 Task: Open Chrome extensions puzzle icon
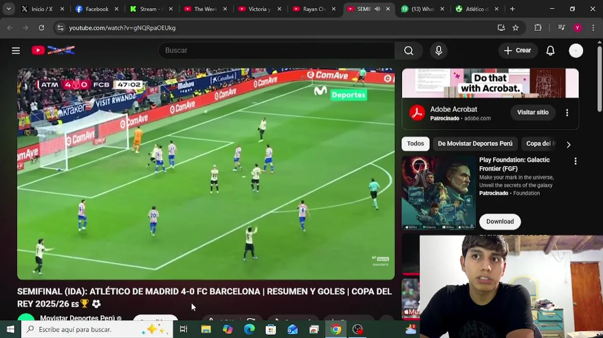point(538,28)
